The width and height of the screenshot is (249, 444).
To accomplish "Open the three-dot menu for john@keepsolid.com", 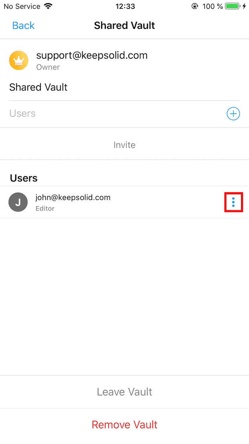I will tap(233, 202).
